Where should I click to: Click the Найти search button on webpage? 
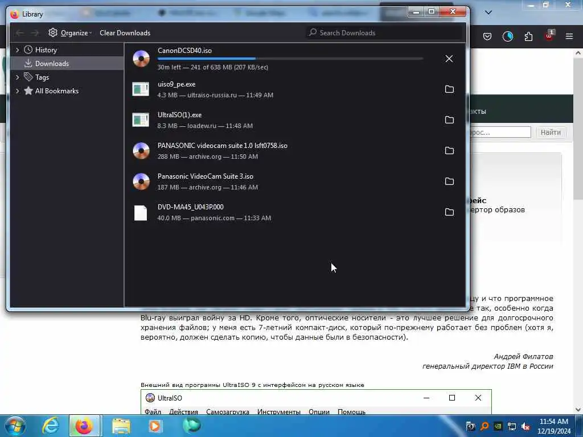pos(551,132)
